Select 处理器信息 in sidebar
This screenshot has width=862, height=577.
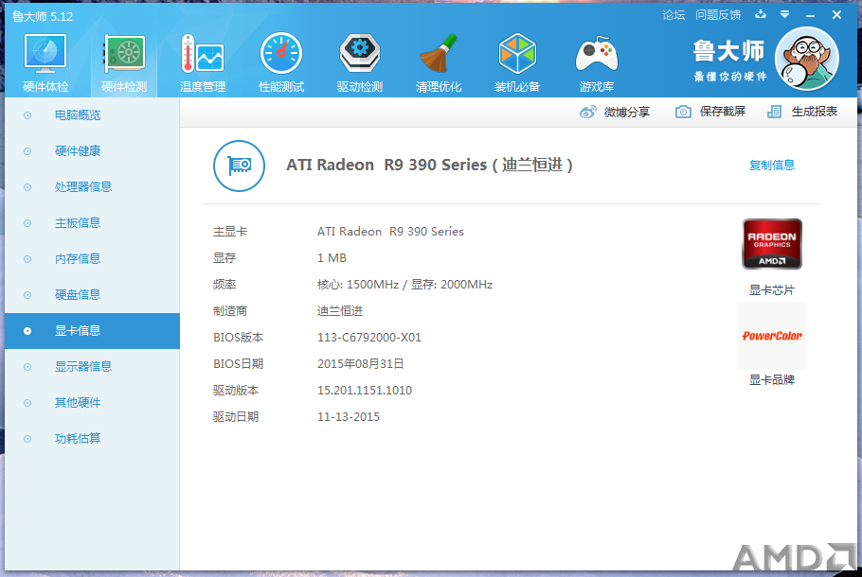click(93, 187)
